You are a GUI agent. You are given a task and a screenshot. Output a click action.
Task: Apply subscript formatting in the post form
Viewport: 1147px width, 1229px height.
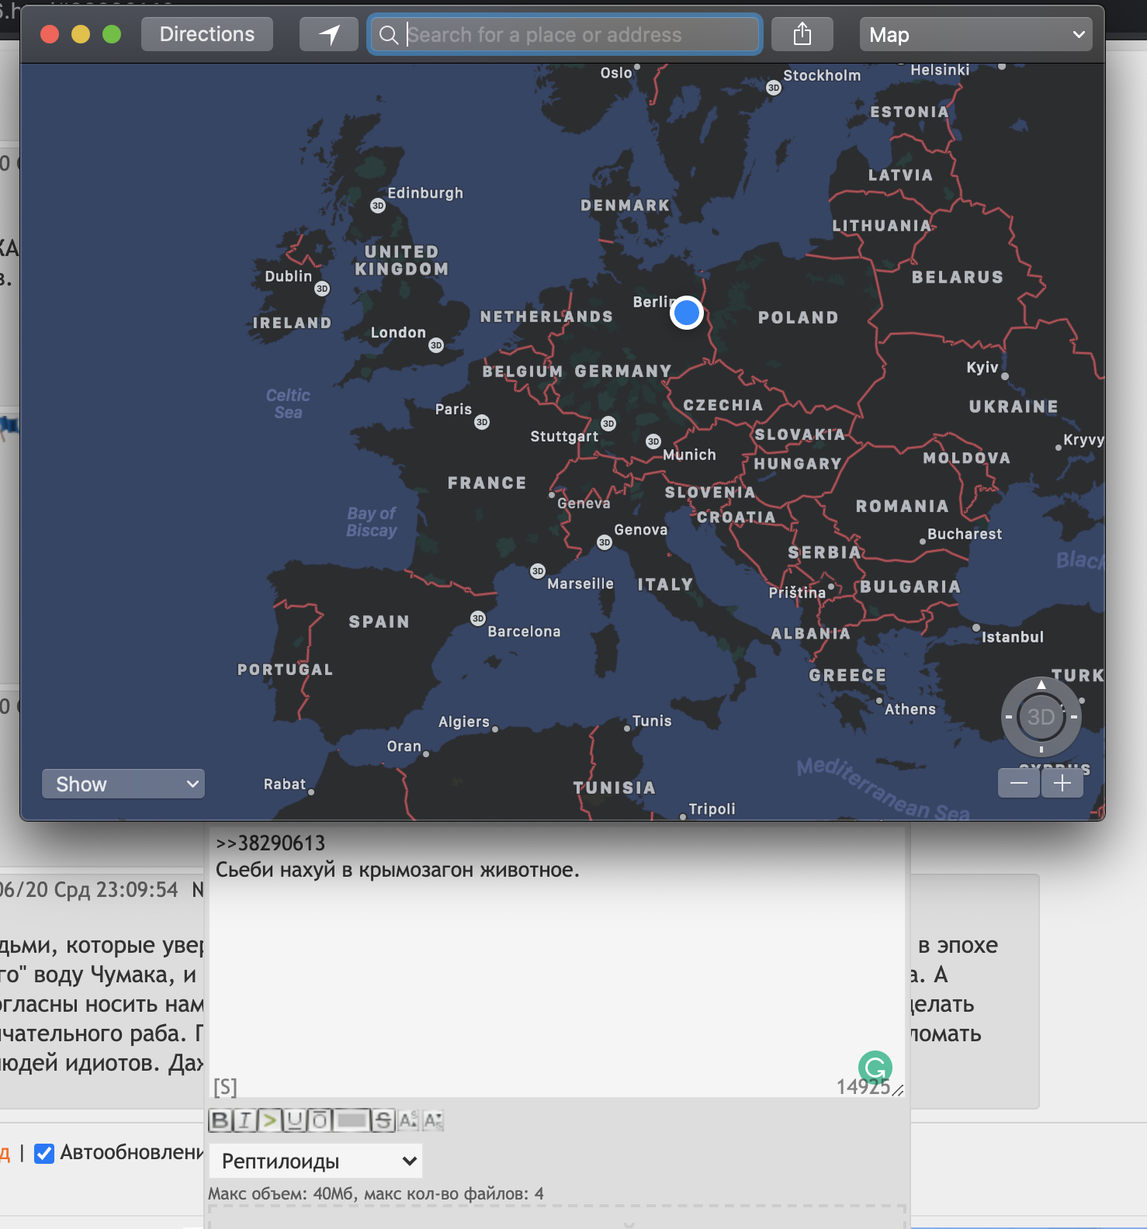[433, 1120]
